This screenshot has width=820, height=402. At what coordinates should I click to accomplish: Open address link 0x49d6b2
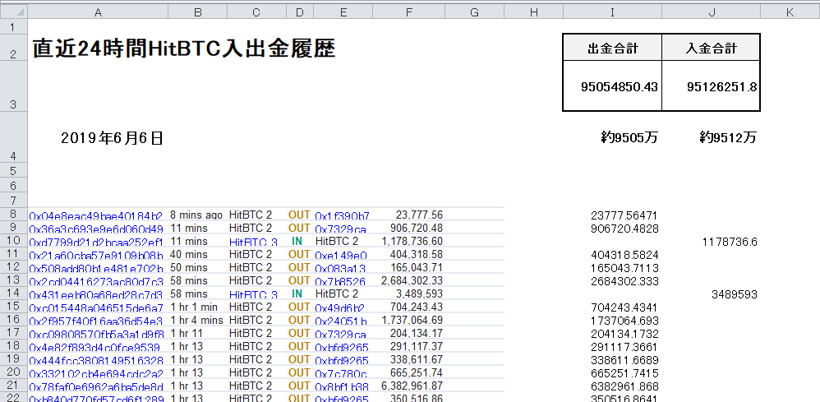pyautogui.click(x=339, y=307)
